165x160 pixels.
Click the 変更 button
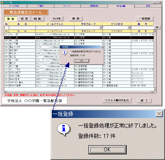click(x=24, y=19)
